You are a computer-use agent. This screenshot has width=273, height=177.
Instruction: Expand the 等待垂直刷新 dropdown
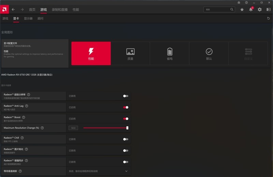(x=126, y=171)
